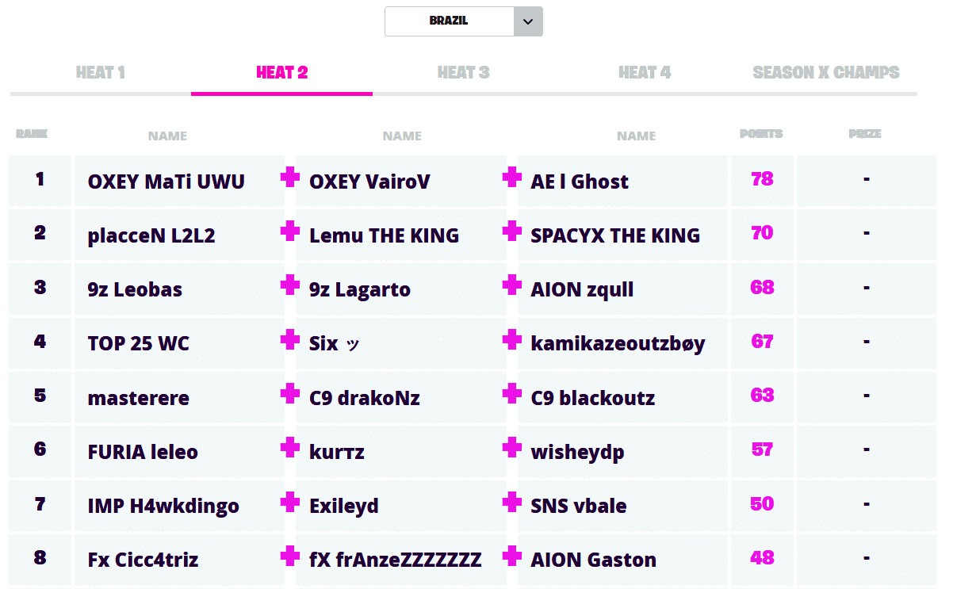Click the dropdown chevron arrow beside Brazil
The image size is (953, 589).
[x=528, y=21]
